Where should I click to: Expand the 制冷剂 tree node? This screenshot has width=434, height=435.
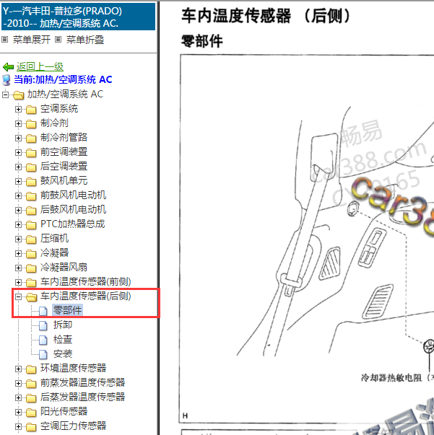(x=18, y=124)
